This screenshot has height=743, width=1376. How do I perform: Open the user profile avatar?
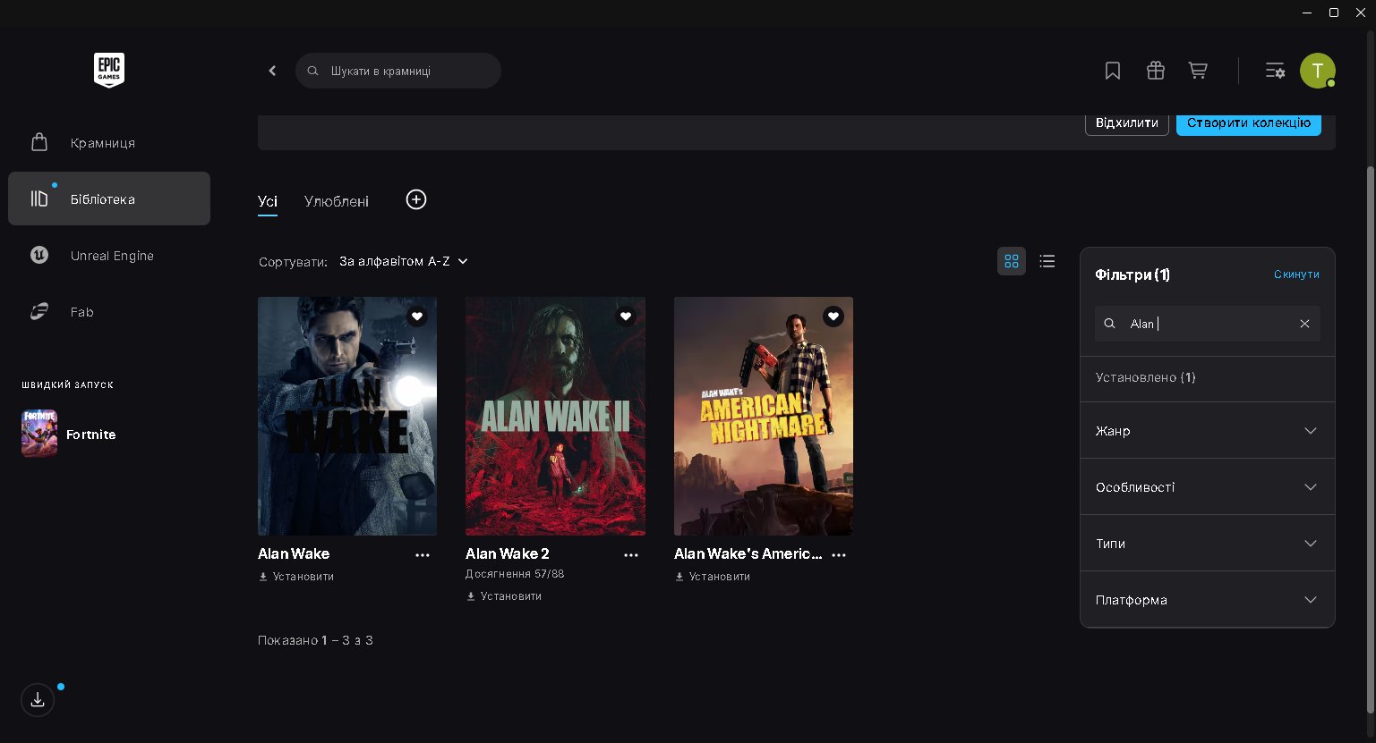tap(1318, 71)
